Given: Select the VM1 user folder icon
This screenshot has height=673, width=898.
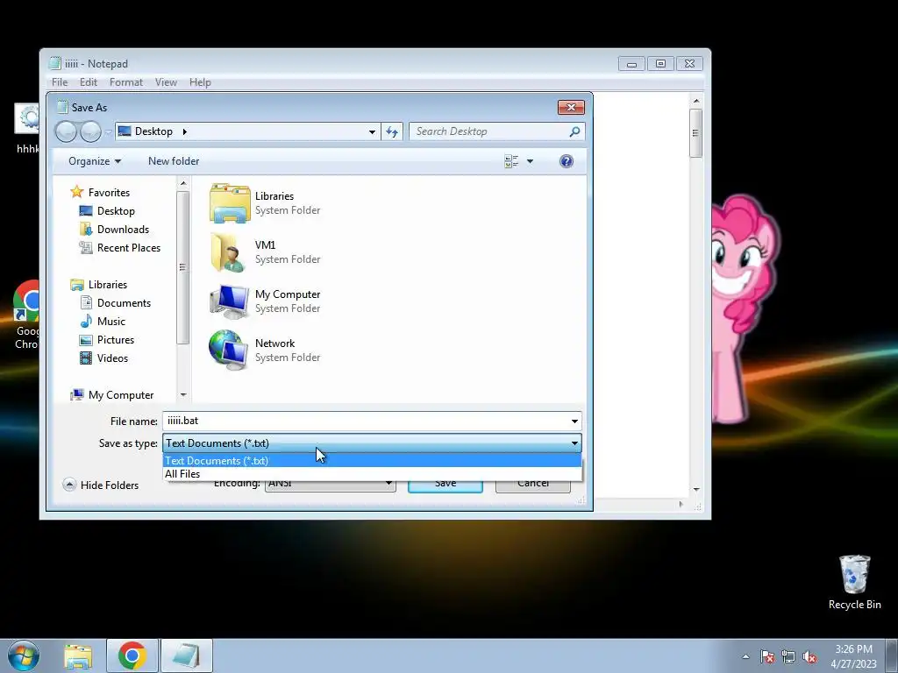Looking at the screenshot, I should pyautogui.click(x=230, y=252).
